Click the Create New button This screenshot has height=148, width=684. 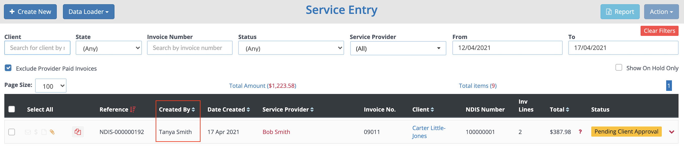pos(30,12)
